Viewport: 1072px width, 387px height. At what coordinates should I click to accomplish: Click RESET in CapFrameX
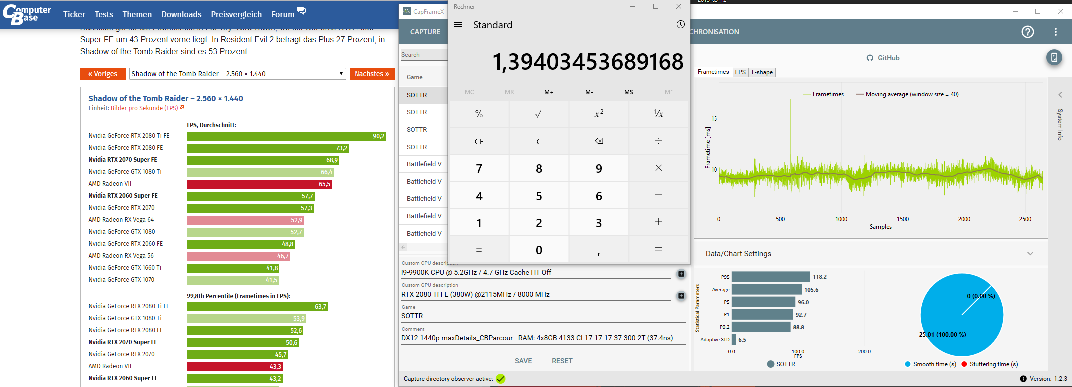[x=562, y=361]
